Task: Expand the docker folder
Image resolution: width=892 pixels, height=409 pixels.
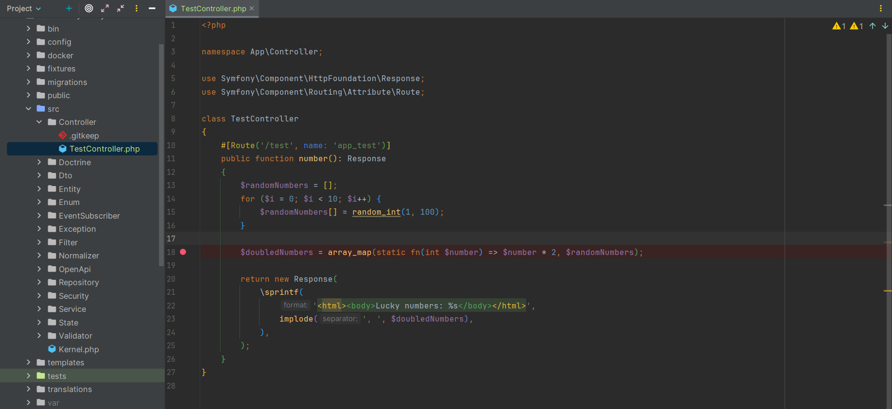Action: (28, 55)
